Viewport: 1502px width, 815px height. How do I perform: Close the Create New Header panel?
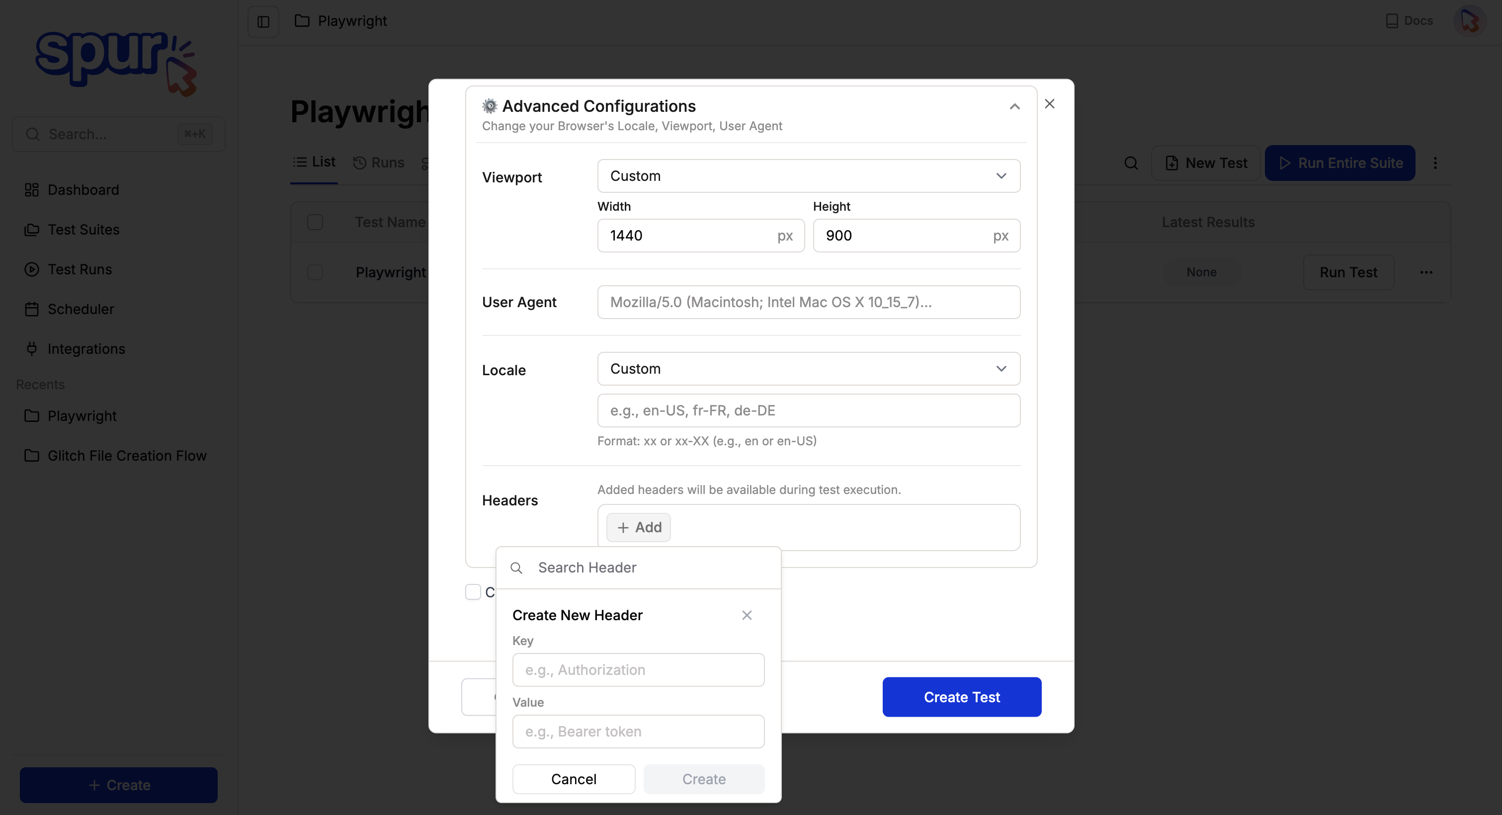pyautogui.click(x=747, y=615)
